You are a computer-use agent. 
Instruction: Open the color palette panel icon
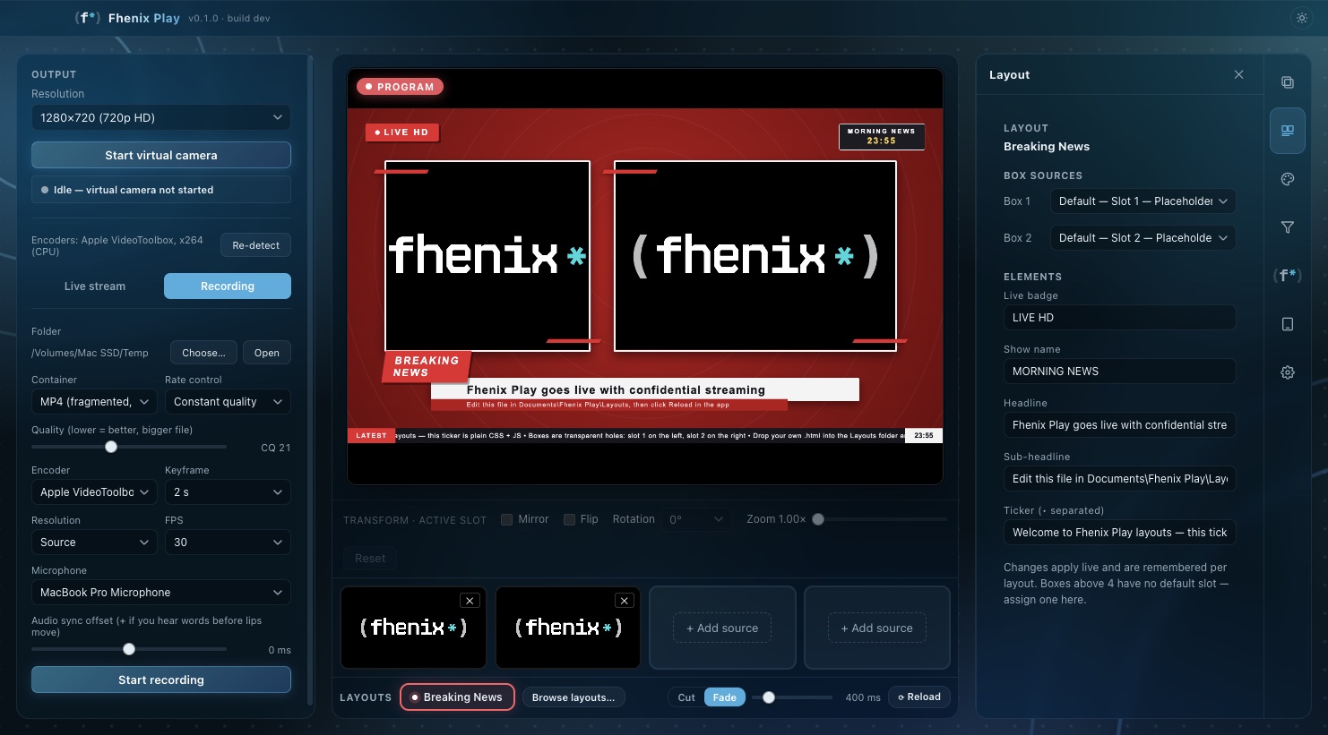[1288, 179]
